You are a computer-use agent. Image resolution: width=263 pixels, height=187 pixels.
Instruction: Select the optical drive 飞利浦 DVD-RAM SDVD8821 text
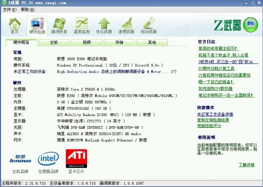pos(100,127)
